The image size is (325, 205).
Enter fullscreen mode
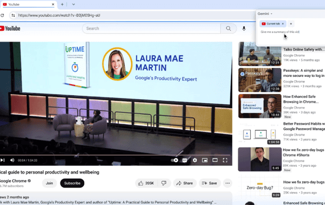coord(225,160)
